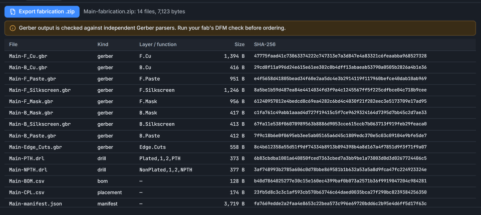481x215 pixels.
Task: Click the 'NonPlated,1,2,NPTH' function cell
Action: click(x=166, y=170)
